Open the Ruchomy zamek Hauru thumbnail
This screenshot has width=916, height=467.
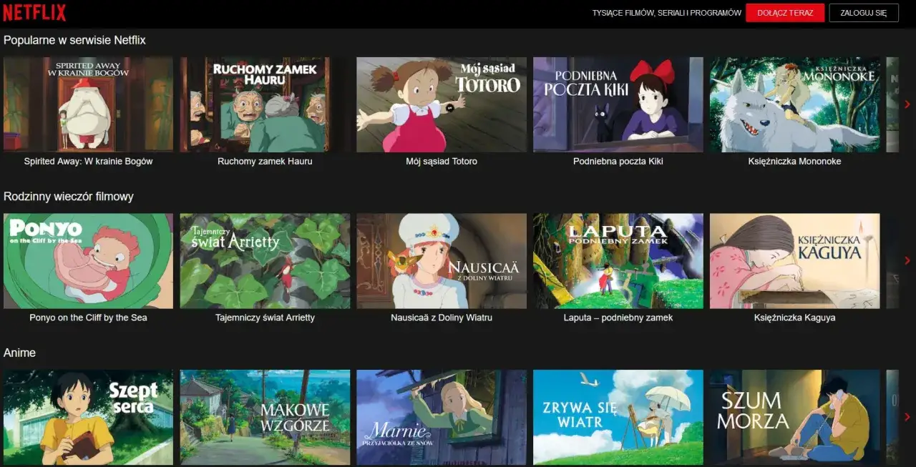click(265, 104)
